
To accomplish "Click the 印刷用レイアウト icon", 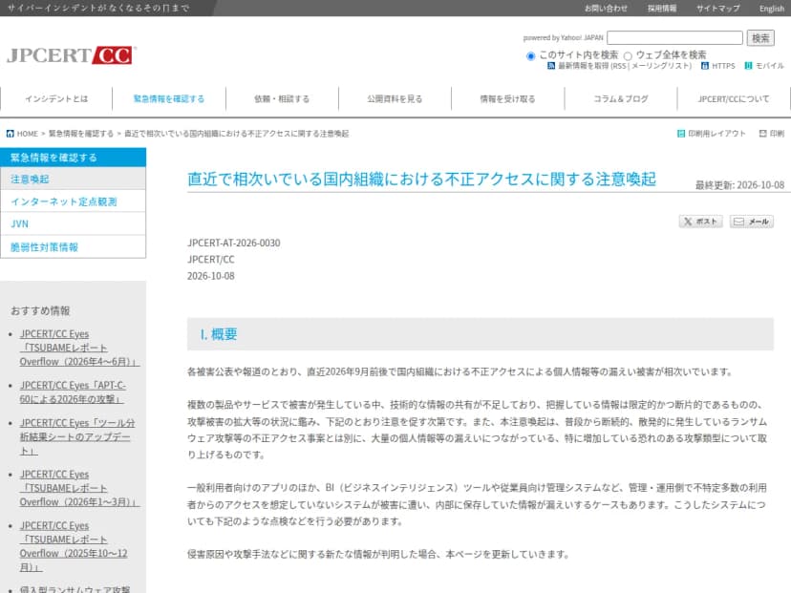I will [681, 134].
